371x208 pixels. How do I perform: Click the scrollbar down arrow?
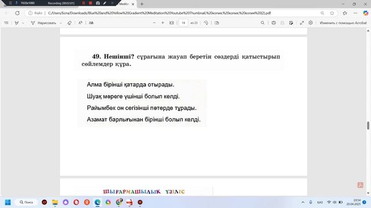(x=368, y=193)
